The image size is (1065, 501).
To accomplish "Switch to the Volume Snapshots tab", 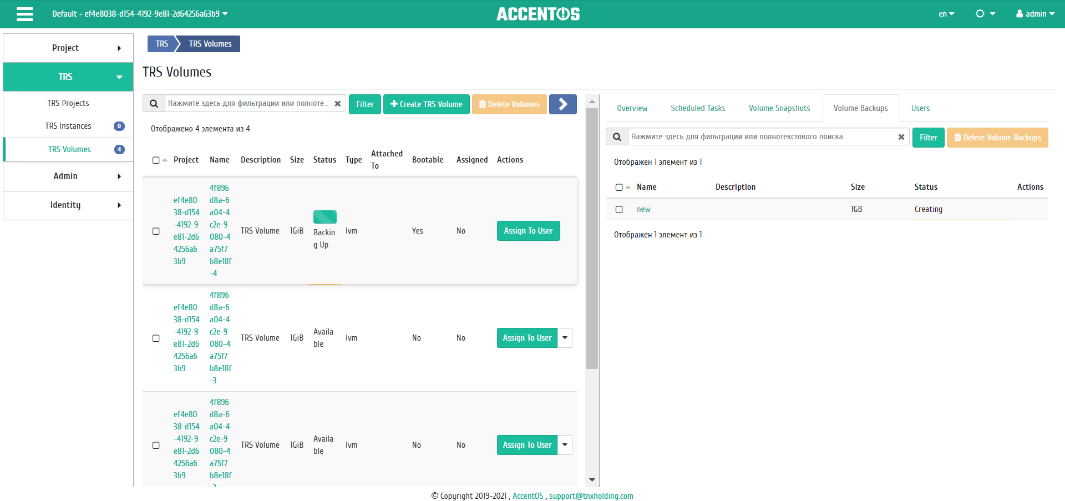I will point(779,108).
